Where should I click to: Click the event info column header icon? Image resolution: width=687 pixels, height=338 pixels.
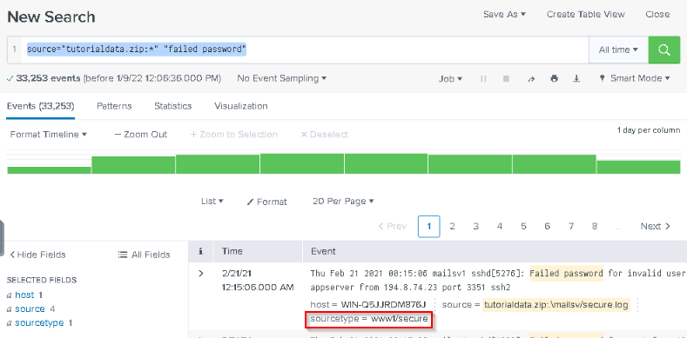(x=200, y=251)
